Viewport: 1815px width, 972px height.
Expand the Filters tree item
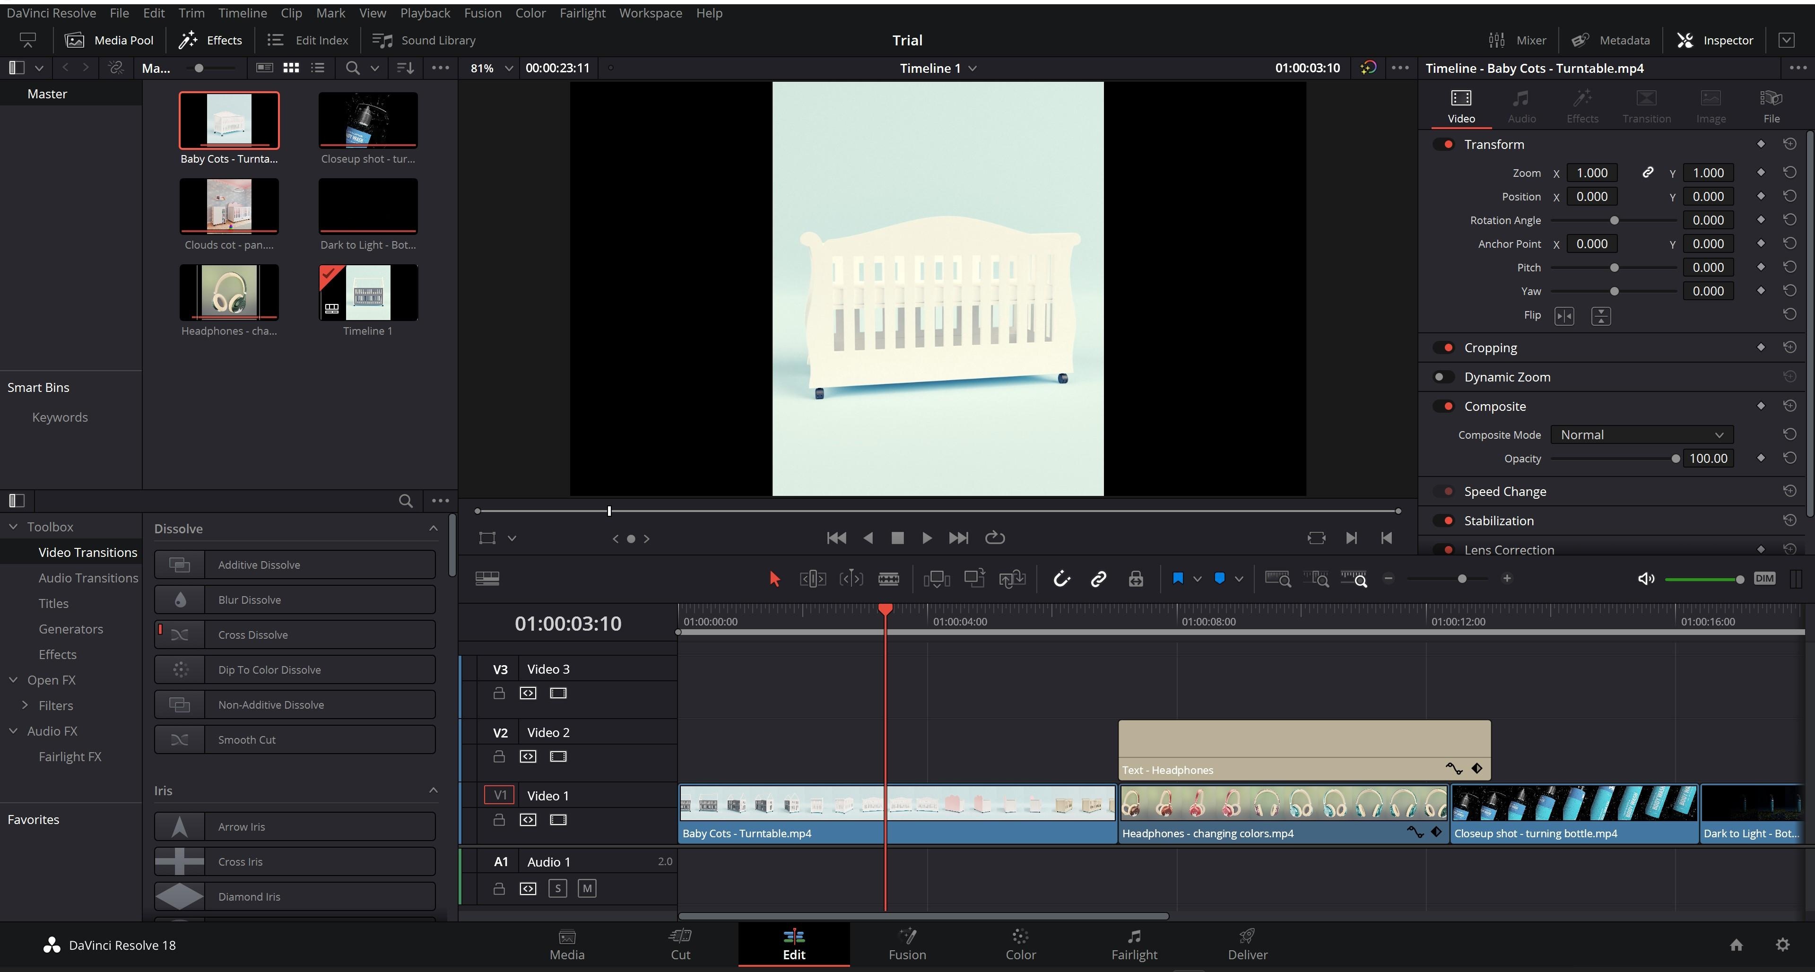(x=26, y=705)
